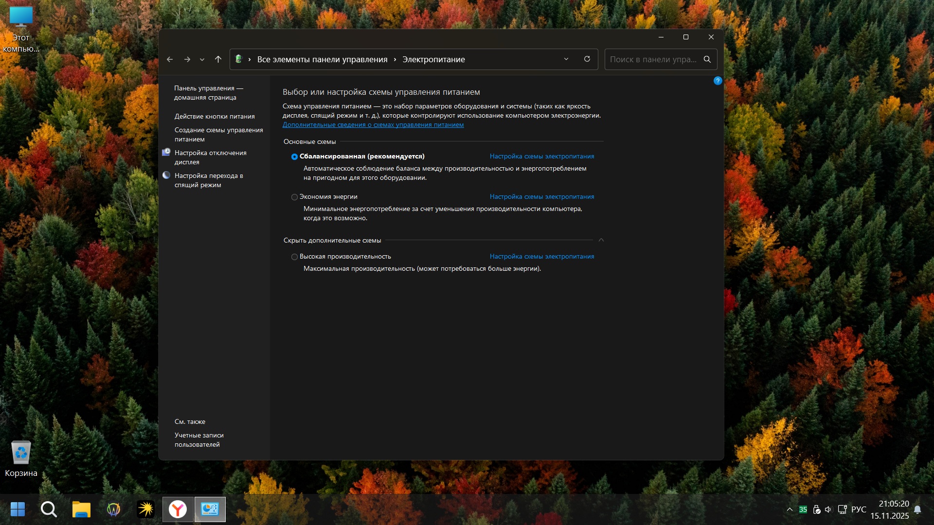Open recent locations dropdown arrow
This screenshot has width=934, height=525.
[x=202, y=60]
